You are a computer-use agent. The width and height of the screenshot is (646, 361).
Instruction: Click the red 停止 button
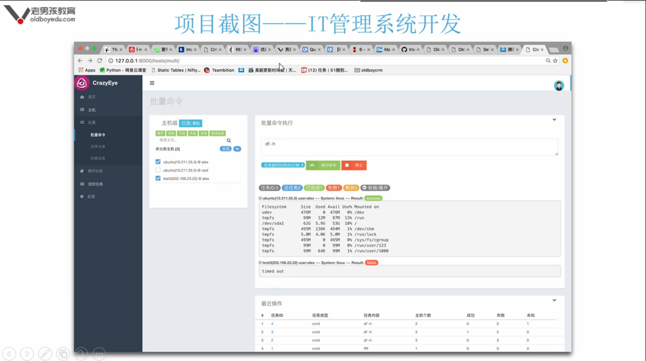pos(354,165)
